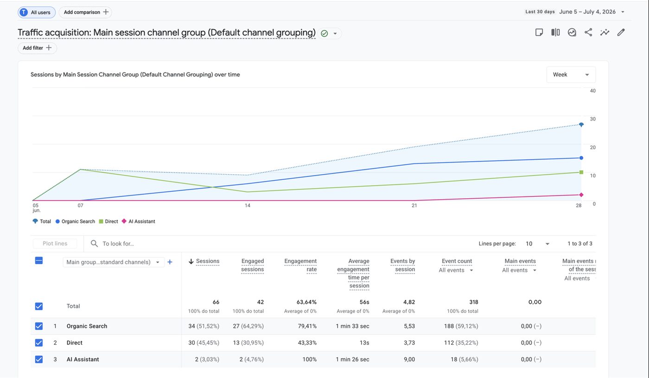The width and height of the screenshot is (649, 378).
Task: Click the AI Assistant row label
Action: click(x=83, y=359)
